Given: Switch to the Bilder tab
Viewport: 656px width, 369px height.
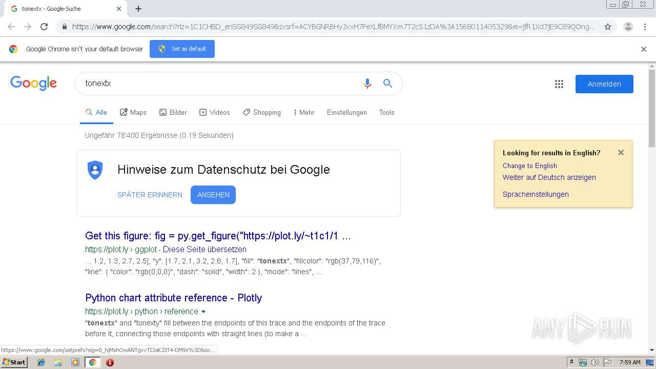Looking at the screenshot, I should 173,112.
